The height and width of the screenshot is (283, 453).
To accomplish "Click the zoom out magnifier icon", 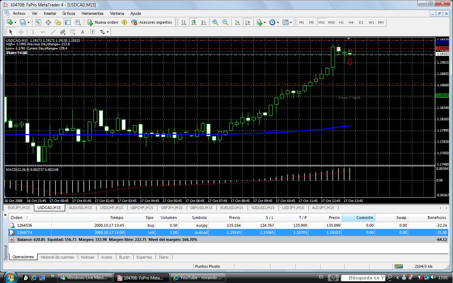I will click(x=225, y=22).
